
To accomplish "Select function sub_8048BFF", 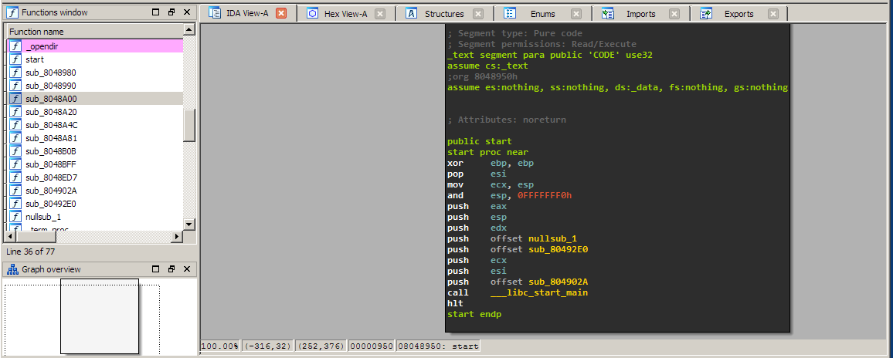I will click(95, 164).
